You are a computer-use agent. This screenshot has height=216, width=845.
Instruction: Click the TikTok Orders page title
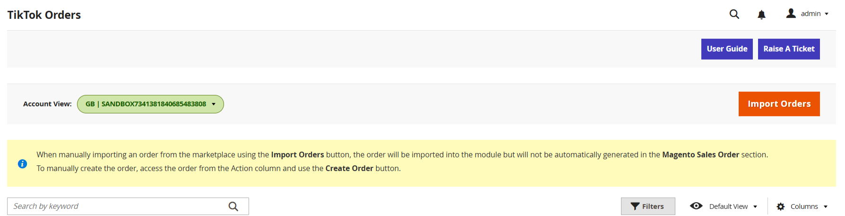click(44, 15)
